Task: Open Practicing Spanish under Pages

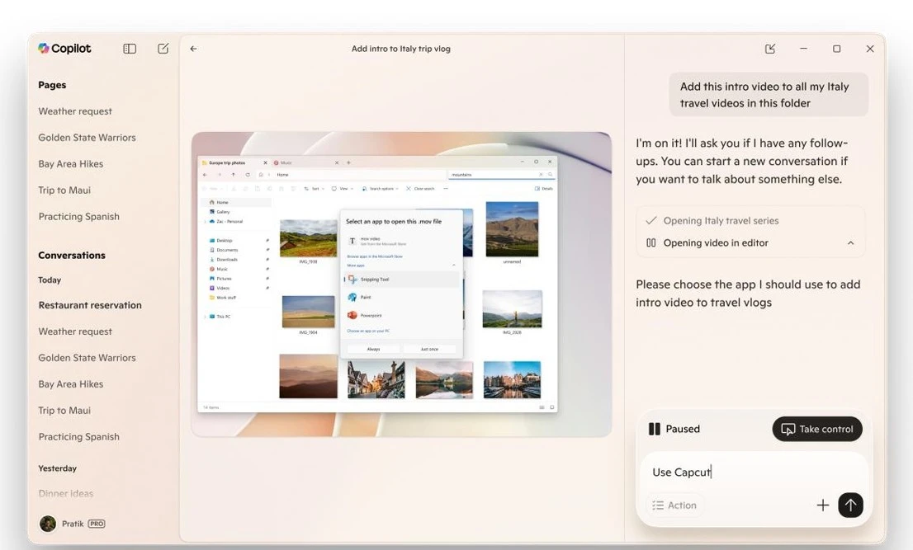Action: click(78, 217)
